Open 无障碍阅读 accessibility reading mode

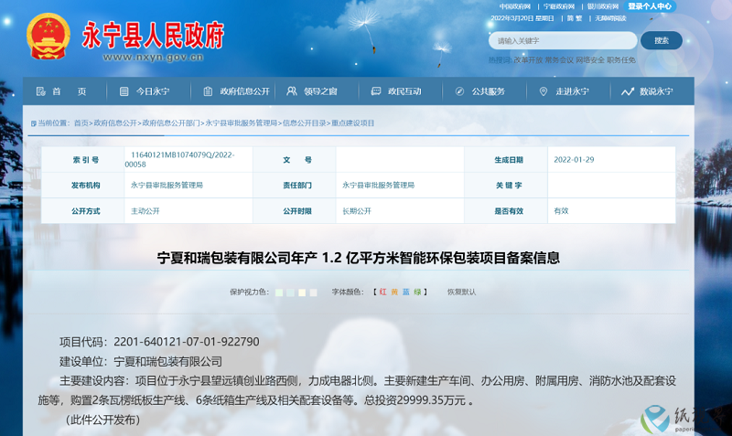pyautogui.click(x=610, y=18)
